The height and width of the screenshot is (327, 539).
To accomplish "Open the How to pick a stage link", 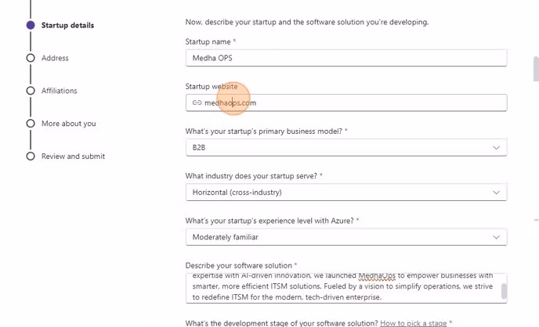I will (412, 322).
